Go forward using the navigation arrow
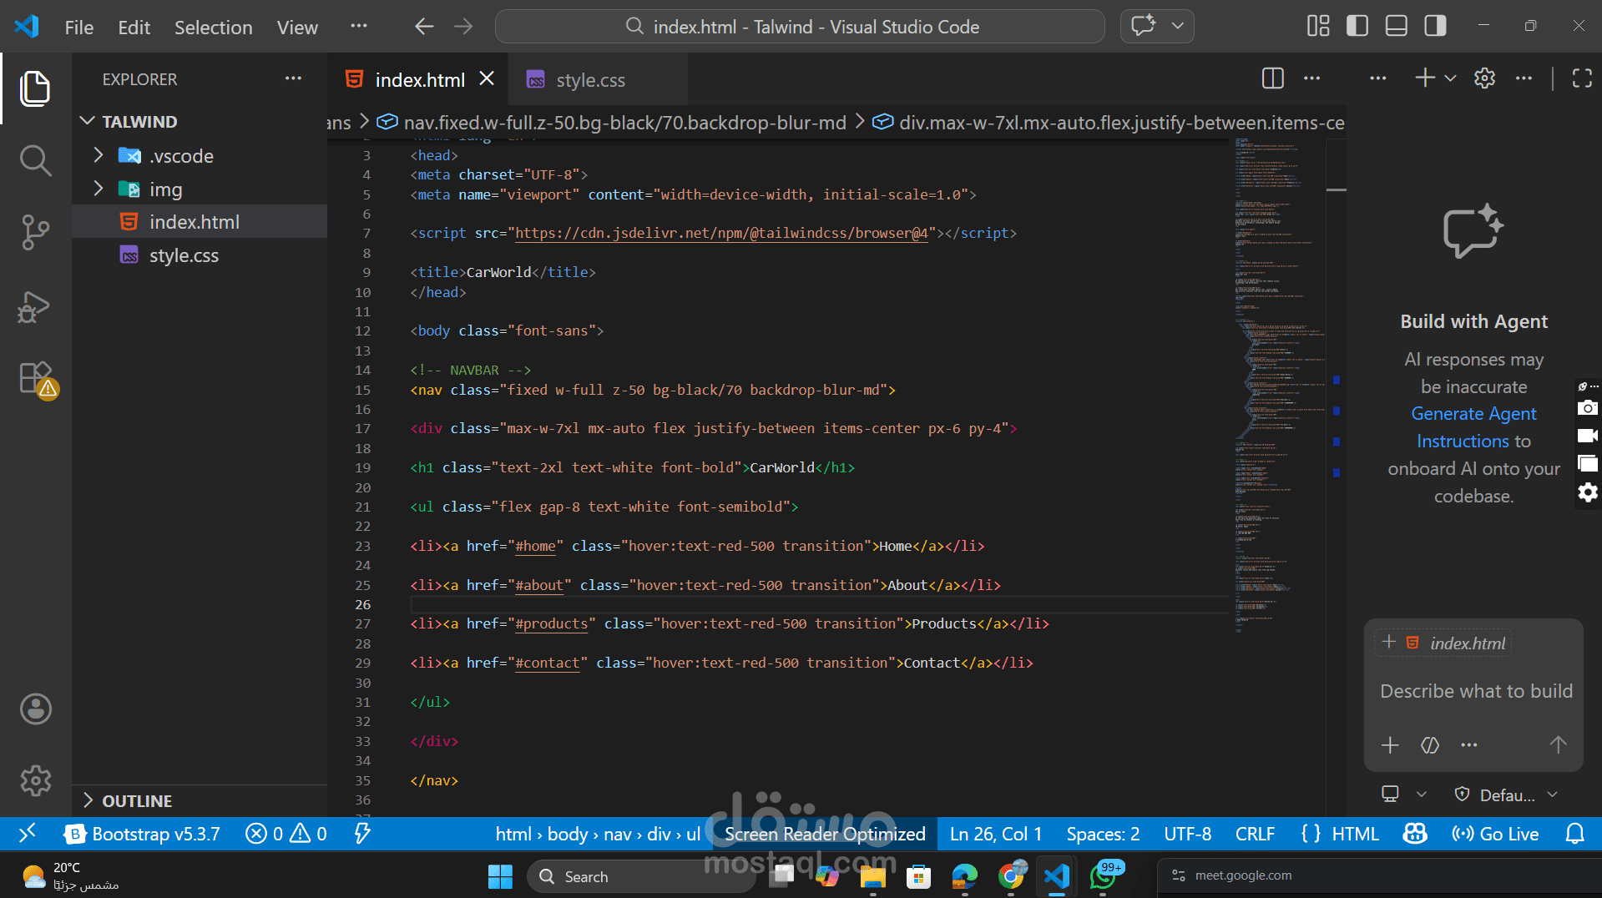The image size is (1602, 898). [463, 27]
